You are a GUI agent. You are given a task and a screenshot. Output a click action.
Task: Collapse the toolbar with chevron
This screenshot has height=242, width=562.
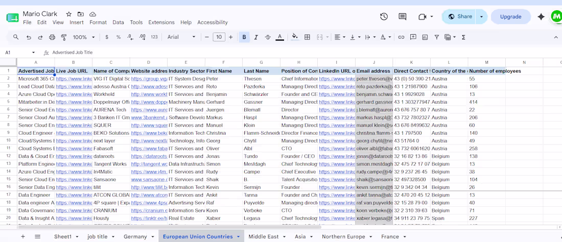(556, 37)
